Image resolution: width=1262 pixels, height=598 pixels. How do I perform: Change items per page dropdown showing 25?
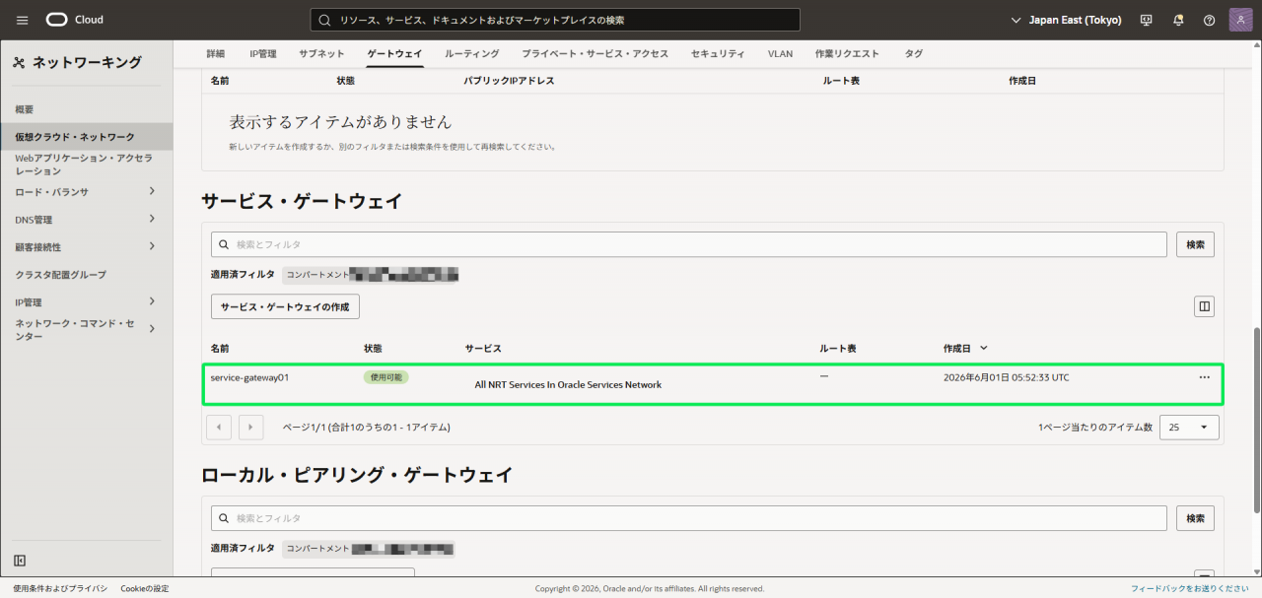pos(1189,428)
